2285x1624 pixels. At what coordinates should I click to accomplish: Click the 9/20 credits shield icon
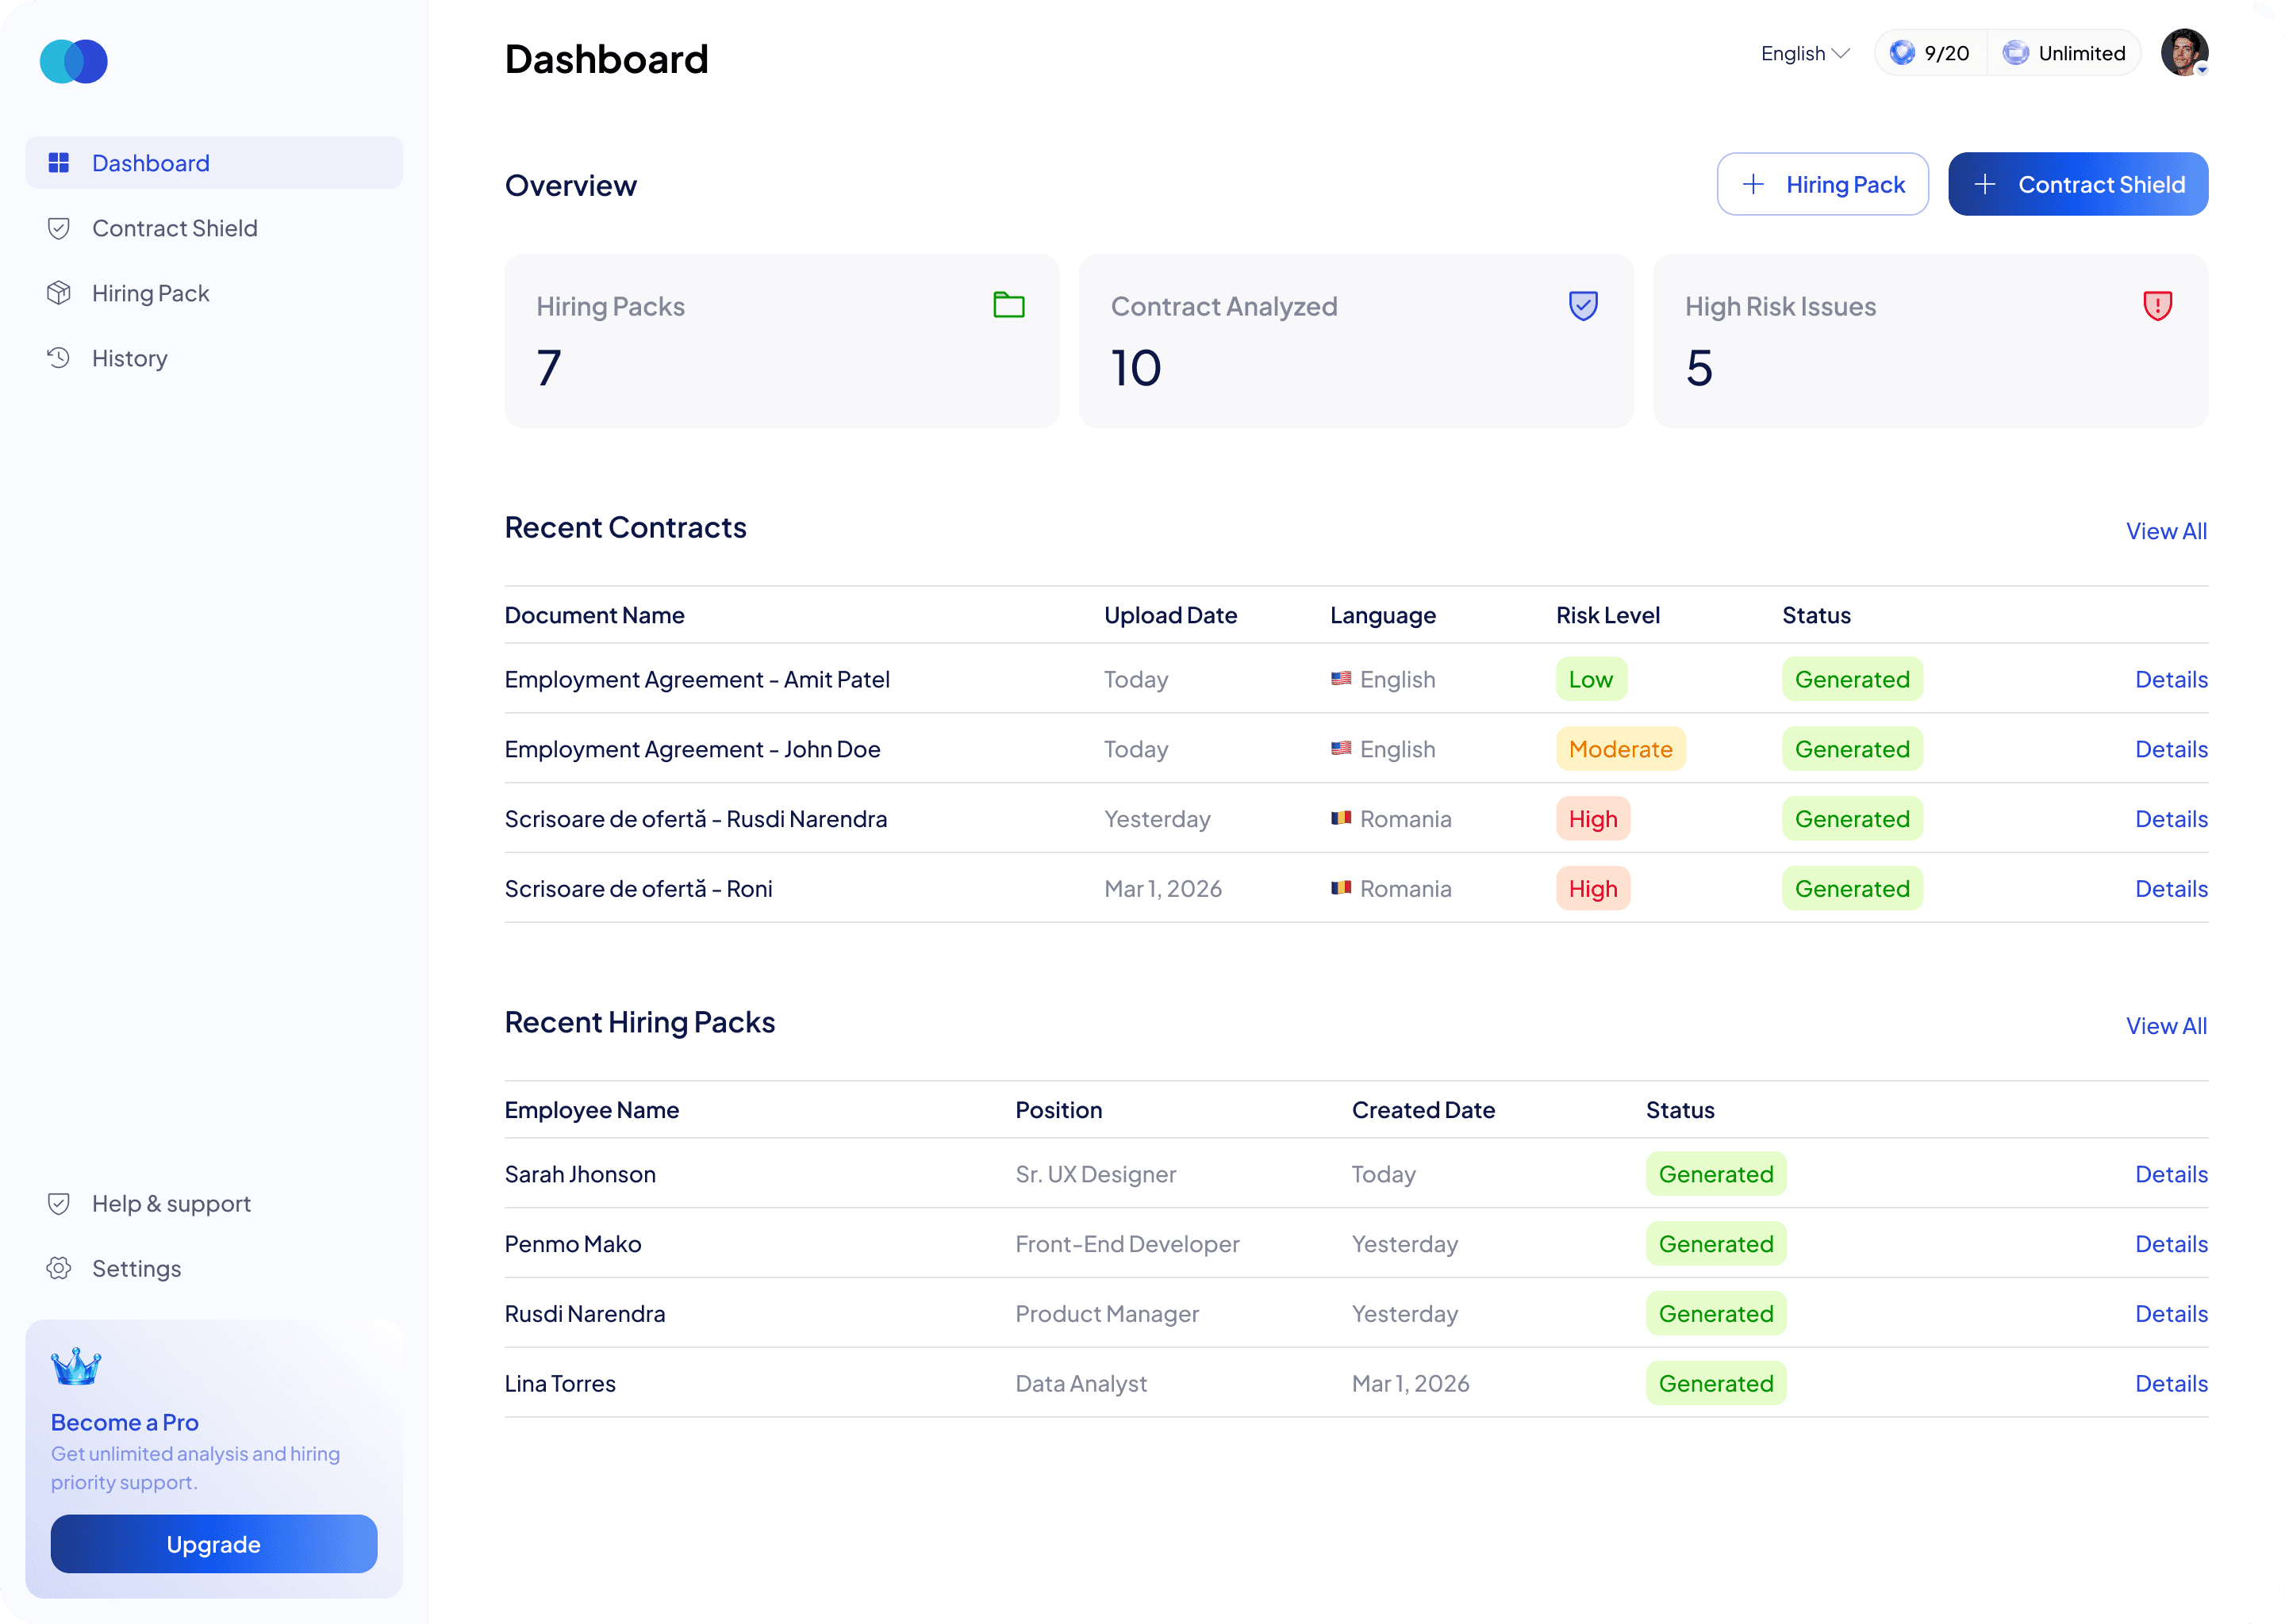[1902, 53]
